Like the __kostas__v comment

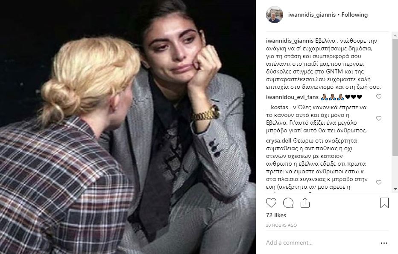tap(378, 119)
